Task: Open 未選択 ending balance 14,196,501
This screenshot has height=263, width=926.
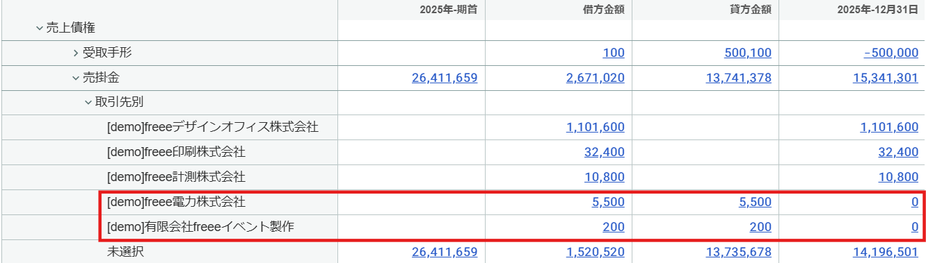Action: (886, 251)
